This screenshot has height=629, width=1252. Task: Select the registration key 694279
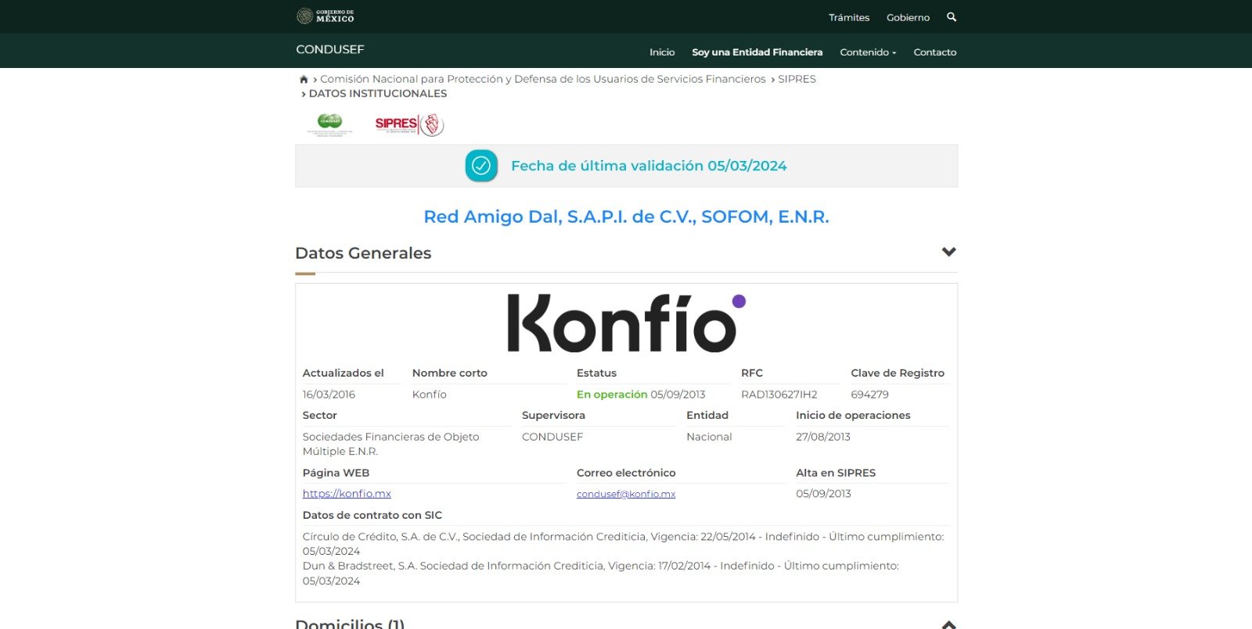[869, 395]
